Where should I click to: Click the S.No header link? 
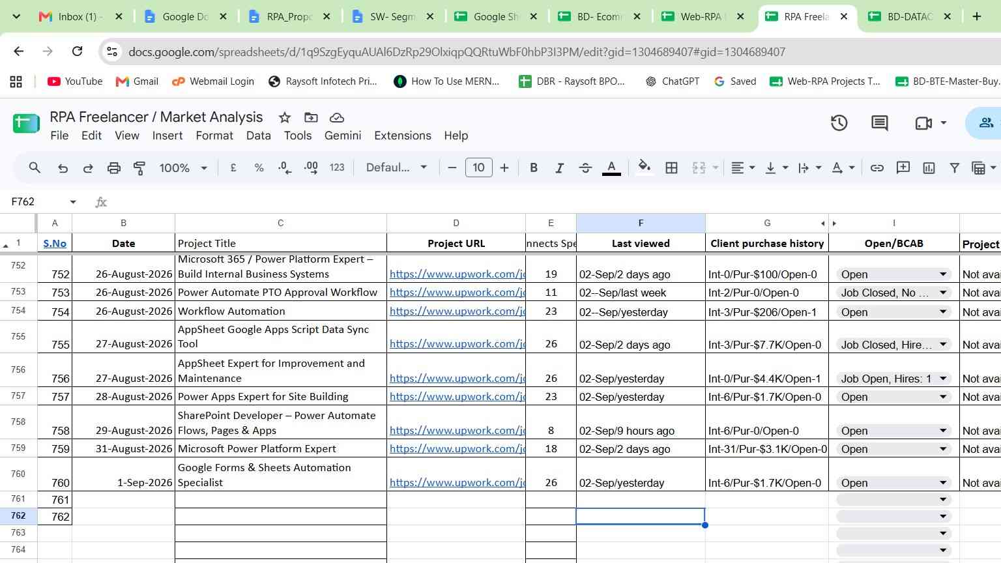(55, 243)
